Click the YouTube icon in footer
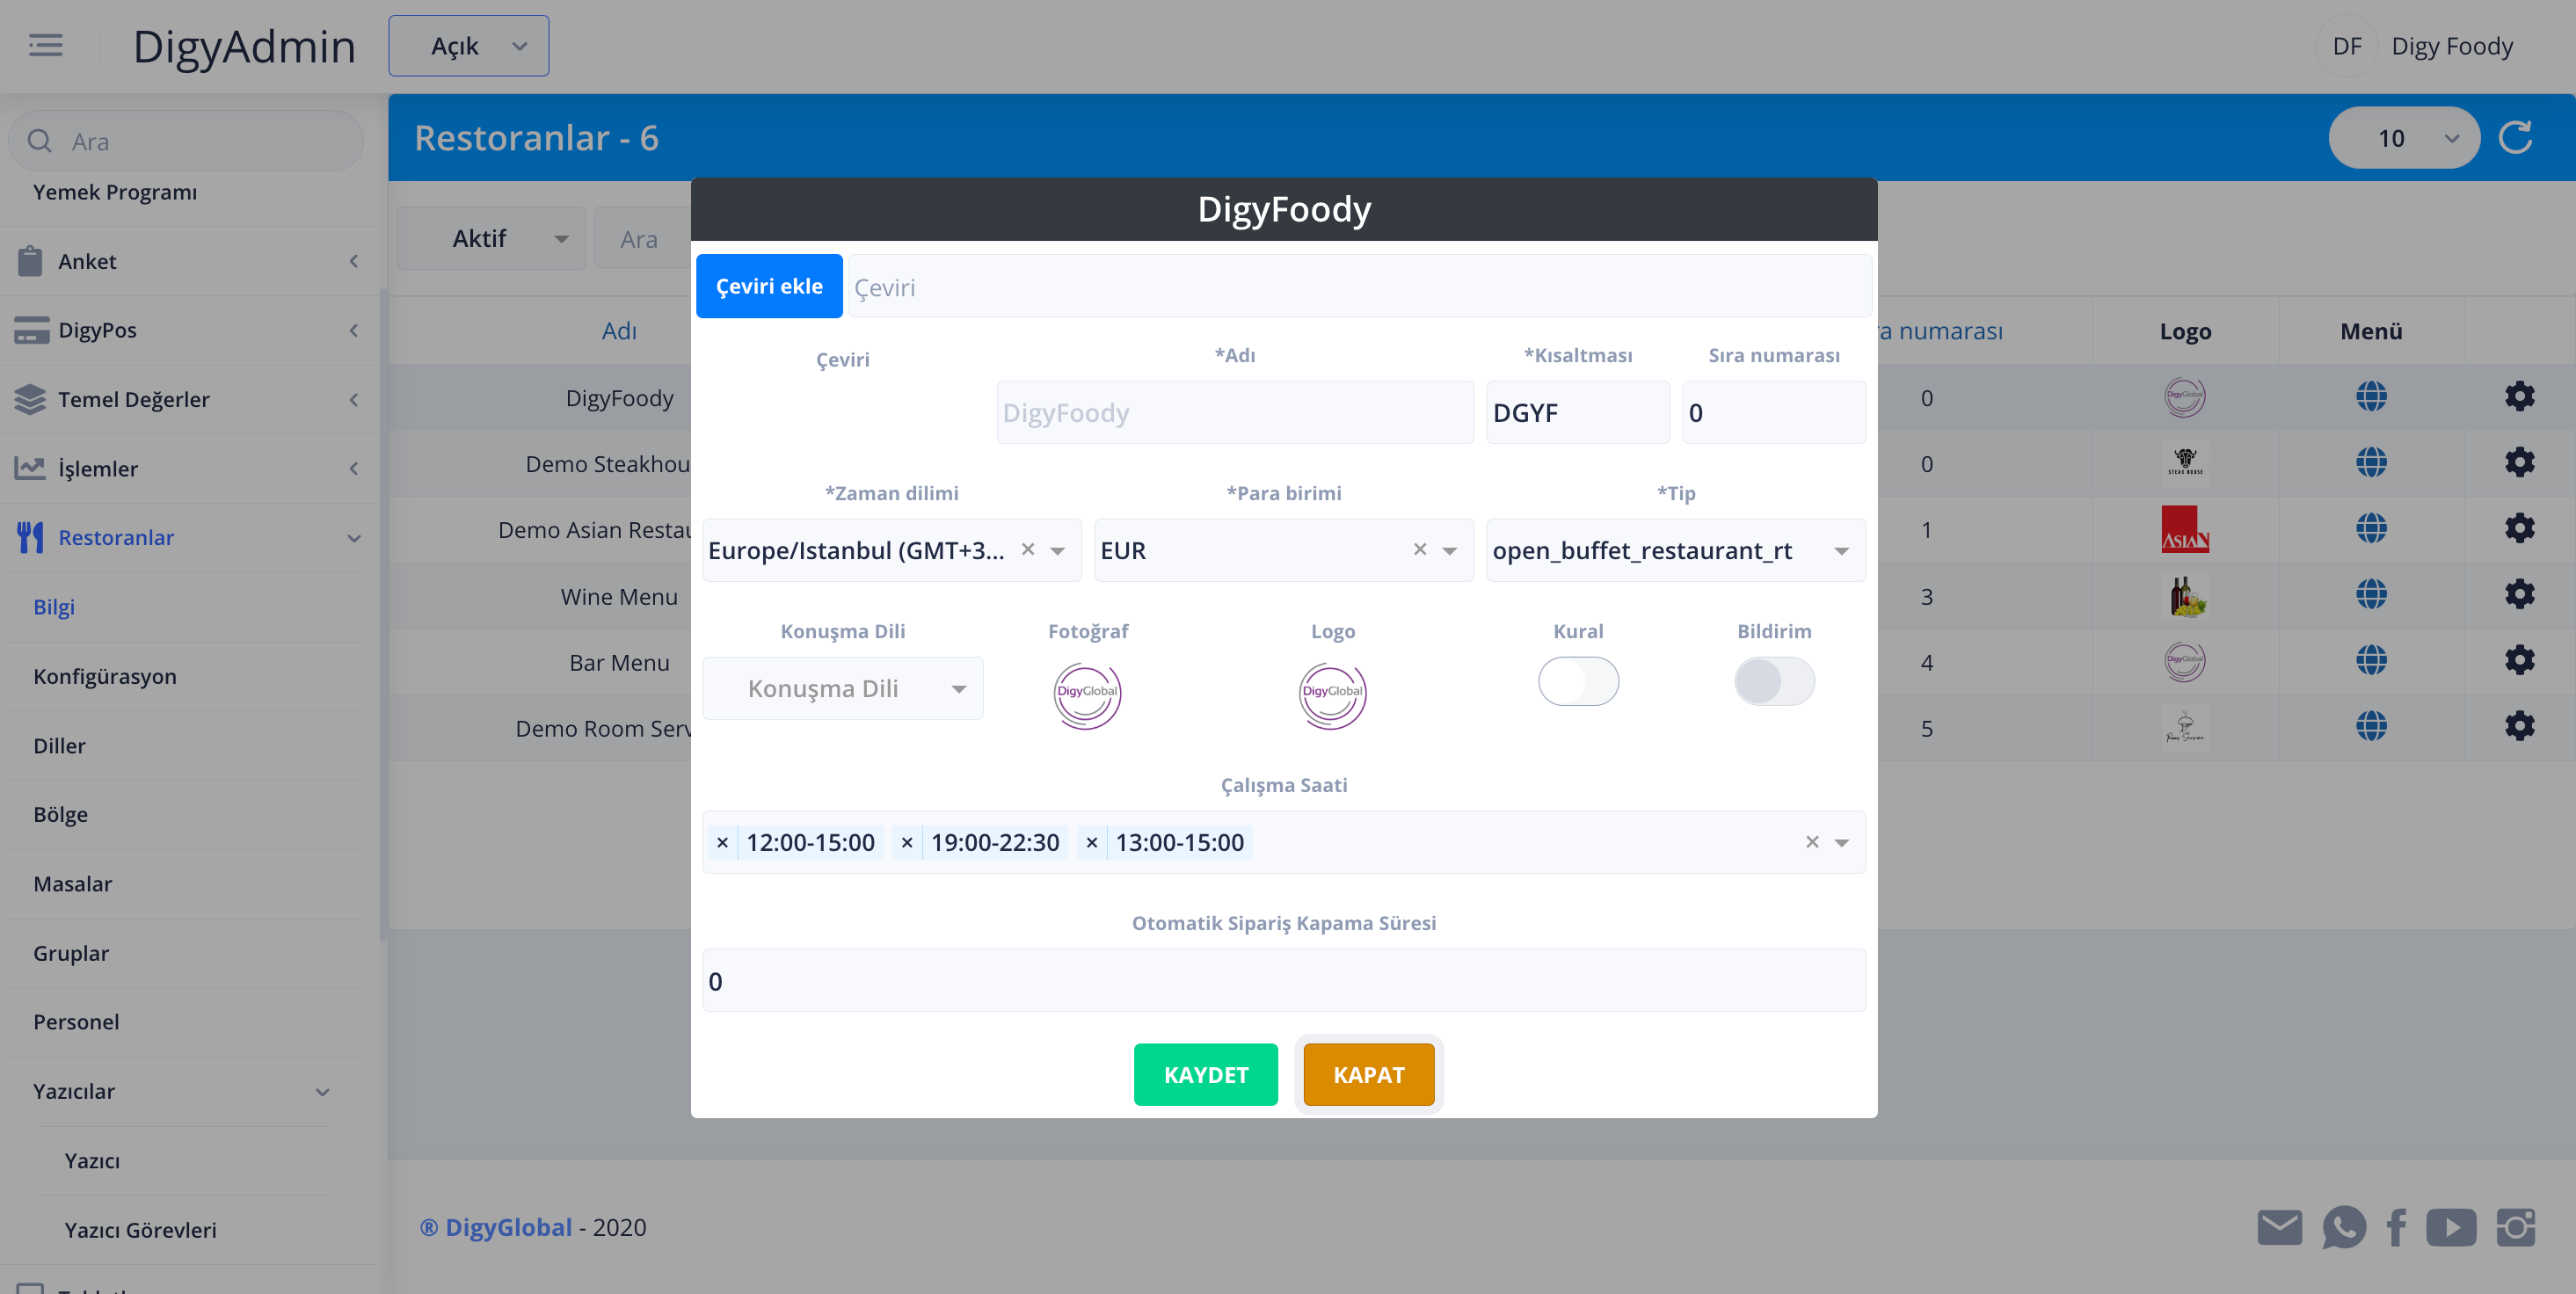Viewport: 2576px width, 1294px height. coord(2450,1227)
